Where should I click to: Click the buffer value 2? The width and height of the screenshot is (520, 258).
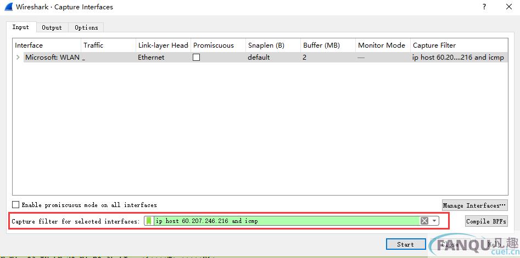point(304,57)
